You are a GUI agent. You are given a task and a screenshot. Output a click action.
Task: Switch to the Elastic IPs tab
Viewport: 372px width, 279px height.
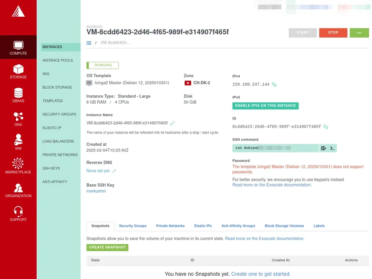203,226
